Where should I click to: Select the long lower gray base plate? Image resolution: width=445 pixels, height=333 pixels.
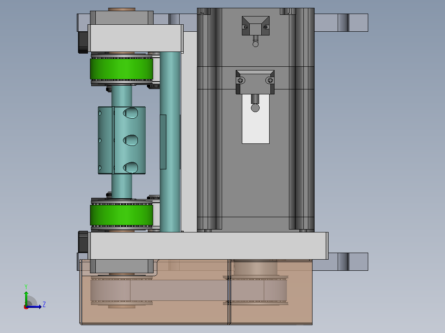pos(208,246)
